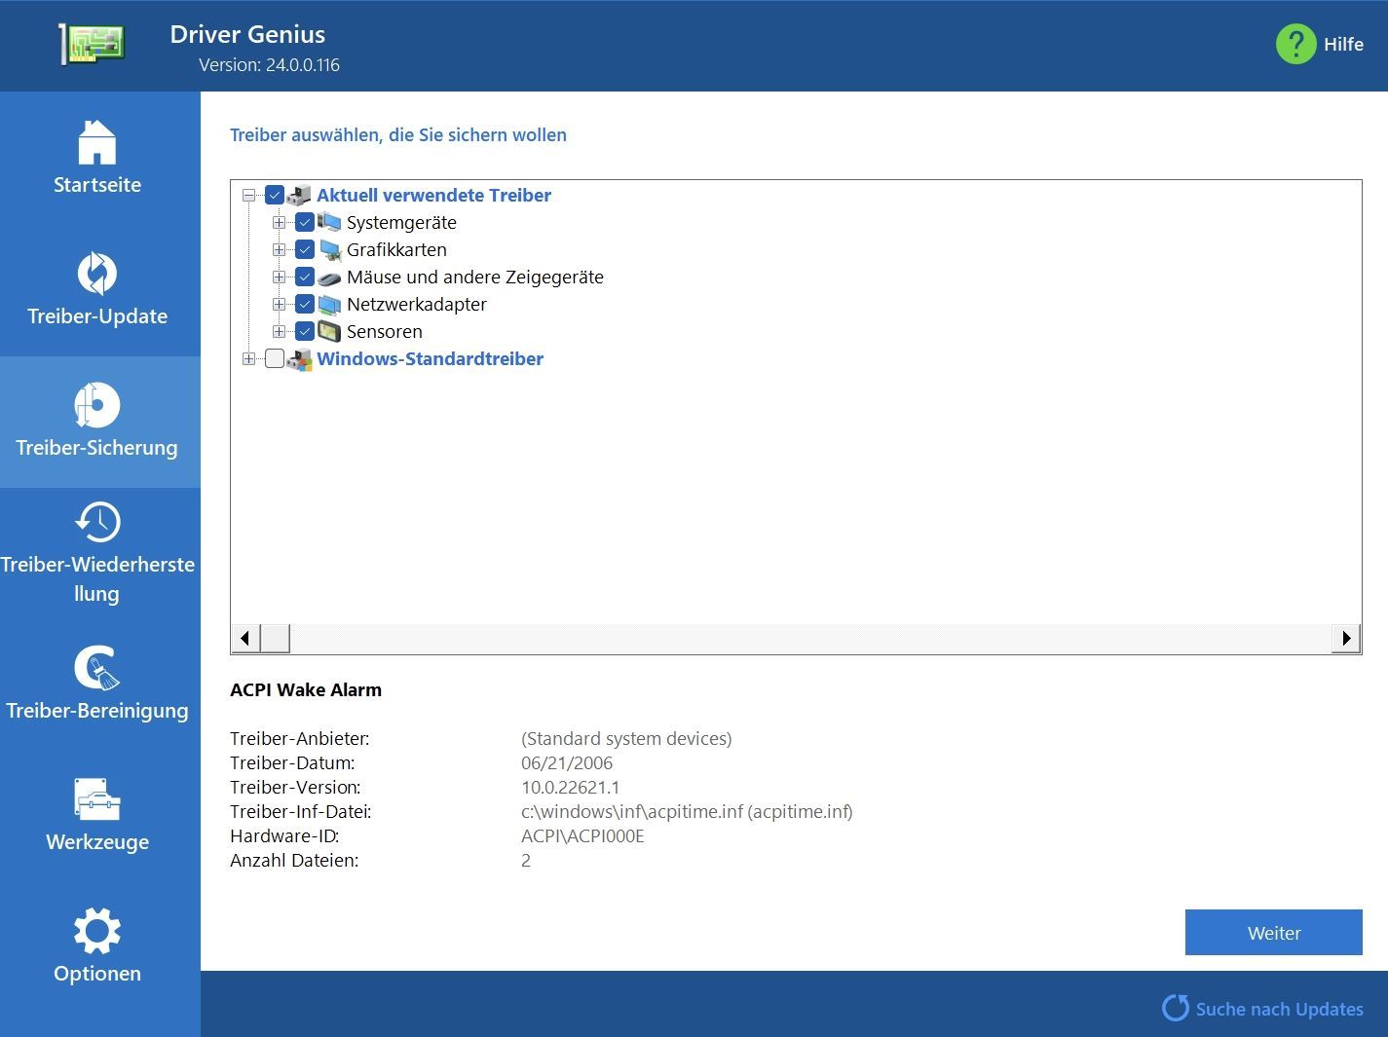Select Sensoren tree item label
Viewport: 1388px width, 1037px height.
(x=384, y=332)
